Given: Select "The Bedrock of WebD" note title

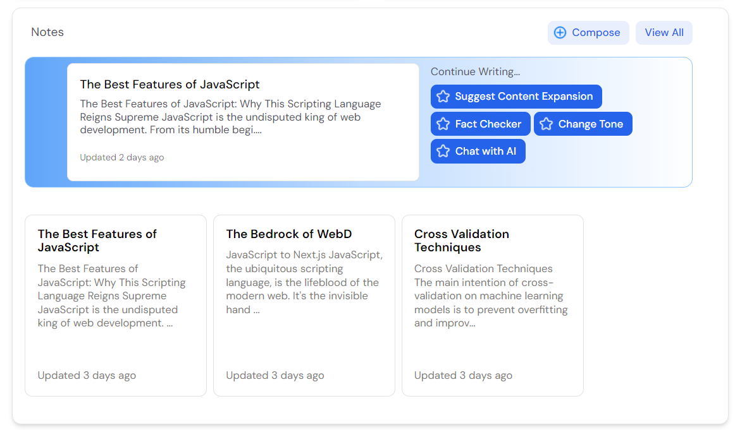Looking at the screenshot, I should pyautogui.click(x=288, y=234).
